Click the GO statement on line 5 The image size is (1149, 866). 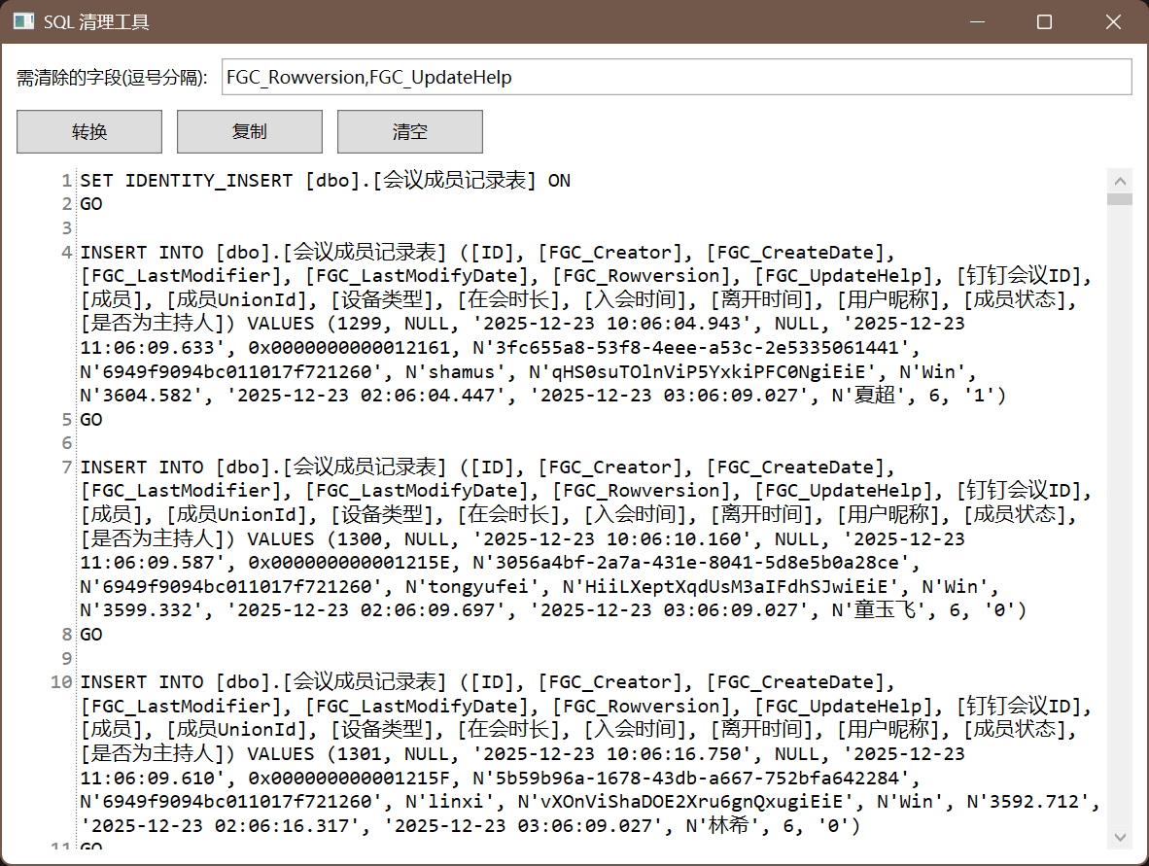pyautogui.click(x=91, y=420)
